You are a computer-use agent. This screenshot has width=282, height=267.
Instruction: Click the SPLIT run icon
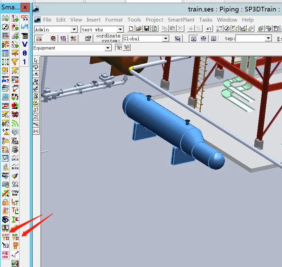(15, 158)
